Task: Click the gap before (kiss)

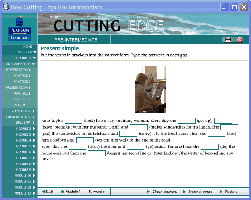Action: tap(217, 134)
